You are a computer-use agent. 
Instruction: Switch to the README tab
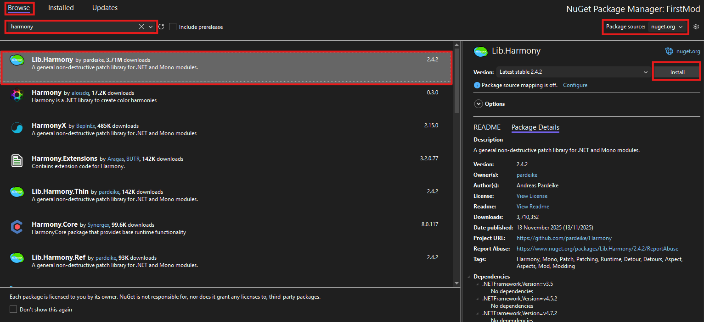487,127
